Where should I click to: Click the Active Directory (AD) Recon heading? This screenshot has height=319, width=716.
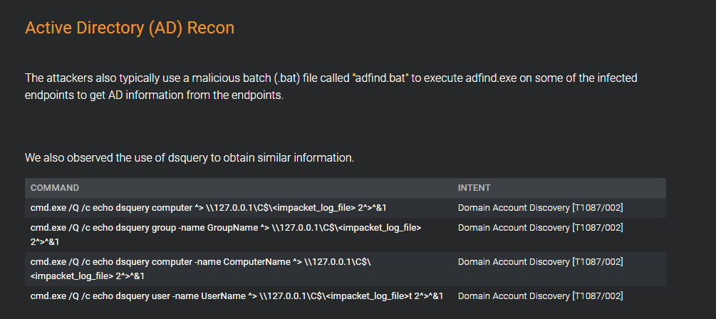130,28
